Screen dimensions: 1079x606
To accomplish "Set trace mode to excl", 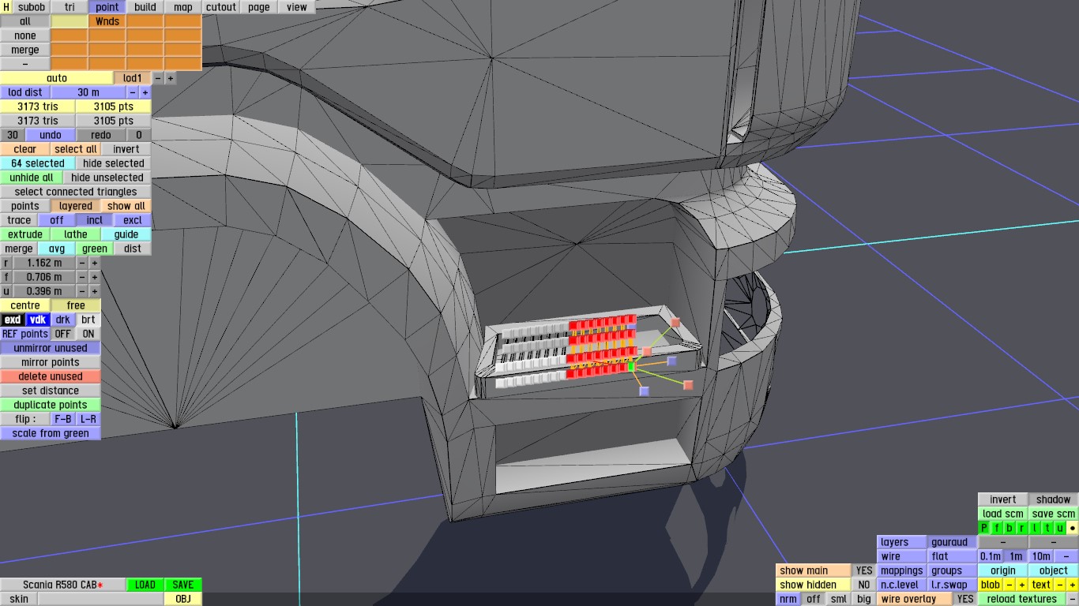I will coord(133,220).
